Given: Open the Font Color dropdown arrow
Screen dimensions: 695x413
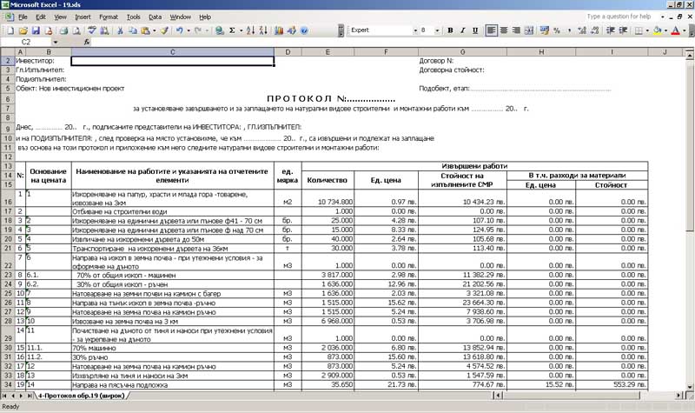Looking at the screenshot, I should [684, 30].
